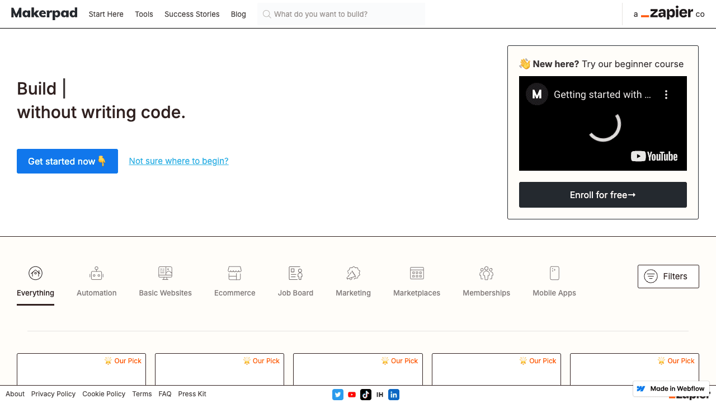Click the Enroll for free button
Image resolution: width=716 pixels, height=403 pixels.
coord(603,195)
